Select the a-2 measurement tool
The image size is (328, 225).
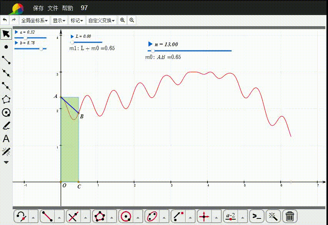pyautogui.click(x=231, y=216)
